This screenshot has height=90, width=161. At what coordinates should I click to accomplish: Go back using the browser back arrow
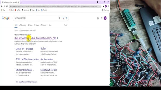click(x=2, y=6)
